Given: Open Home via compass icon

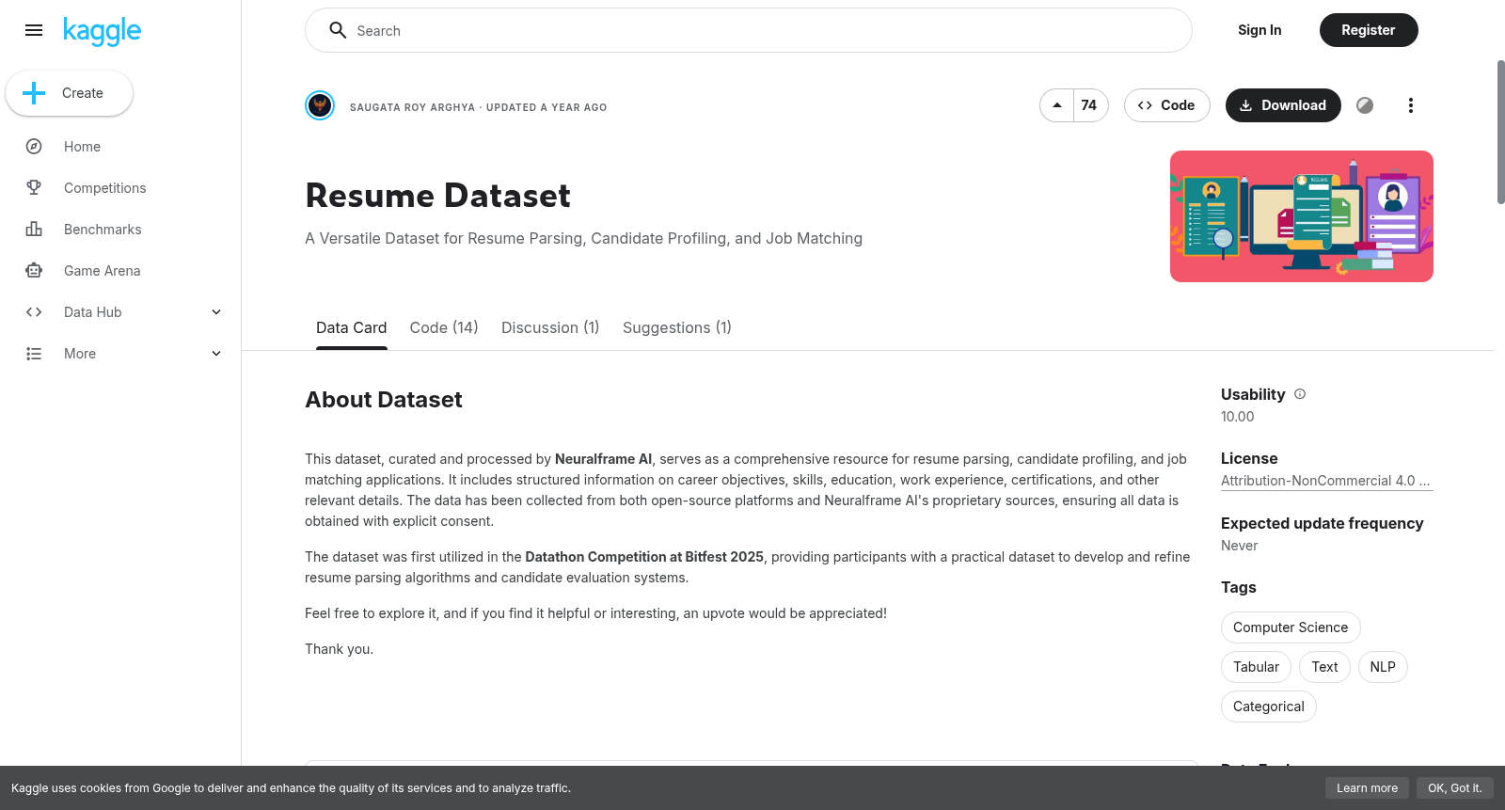Looking at the screenshot, I should click(34, 147).
